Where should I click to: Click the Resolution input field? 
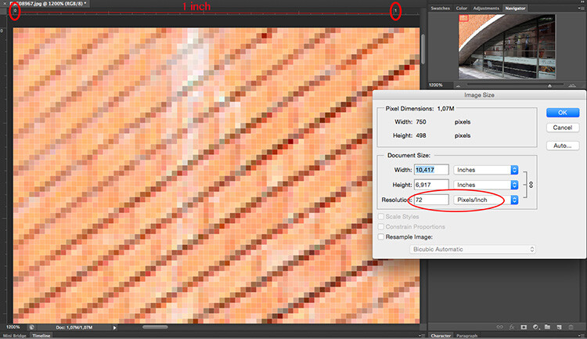430,200
